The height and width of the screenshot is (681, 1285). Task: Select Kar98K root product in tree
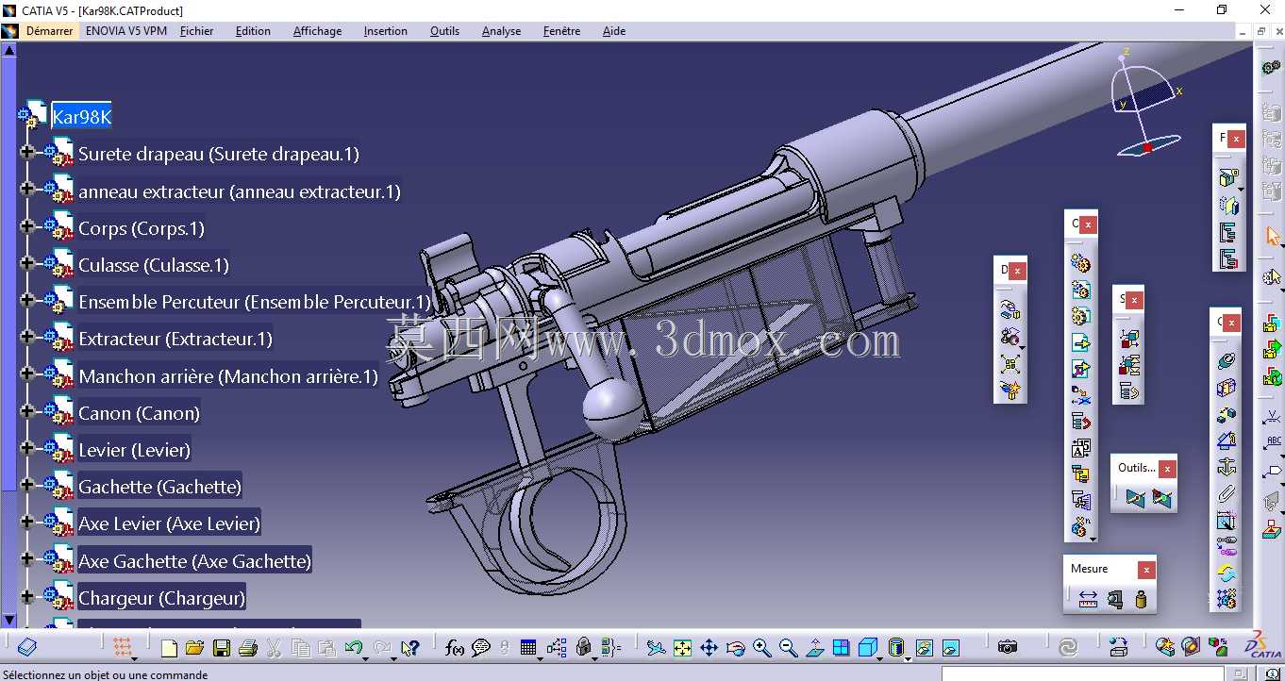[x=81, y=117]
